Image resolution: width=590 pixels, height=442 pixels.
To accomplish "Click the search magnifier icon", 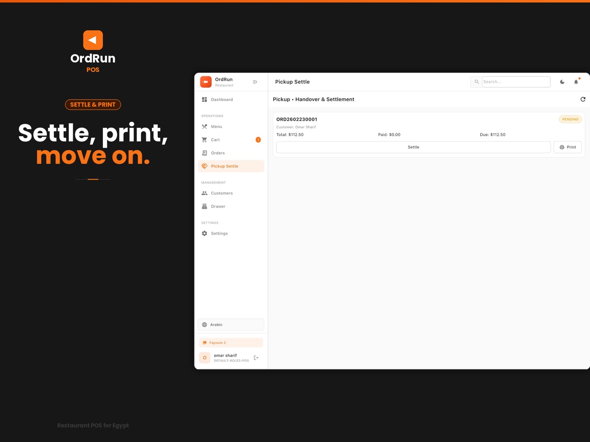I will 477,82.
